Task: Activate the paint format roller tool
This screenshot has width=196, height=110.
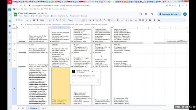Action: point(37,20)
